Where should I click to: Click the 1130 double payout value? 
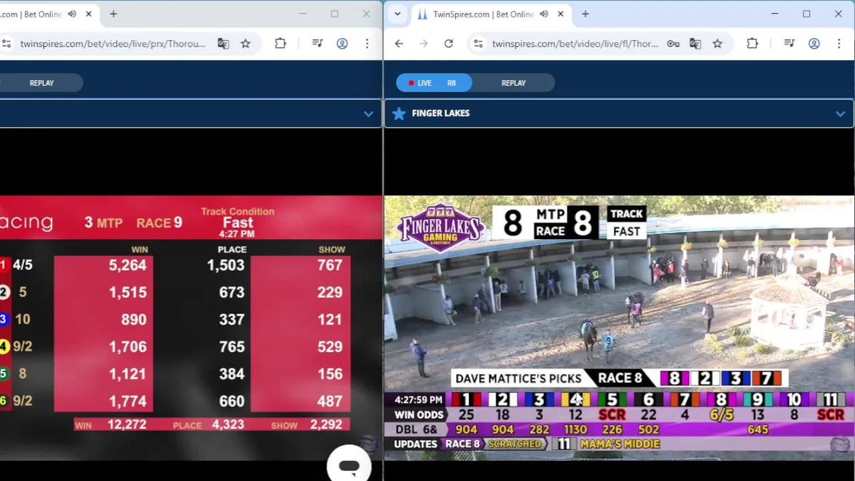[x=575, y=430]
